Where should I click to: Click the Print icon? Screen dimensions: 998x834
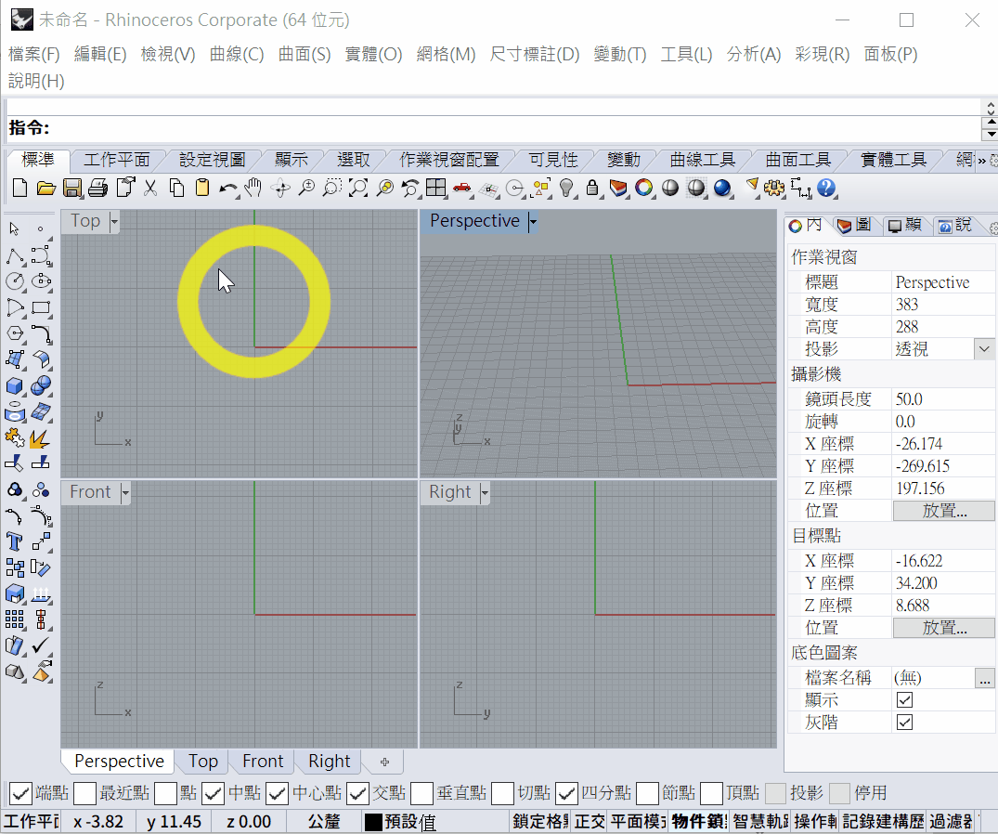click(97, 189)
